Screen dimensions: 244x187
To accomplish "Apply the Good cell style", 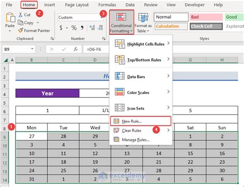I will (x=234, y=17).
